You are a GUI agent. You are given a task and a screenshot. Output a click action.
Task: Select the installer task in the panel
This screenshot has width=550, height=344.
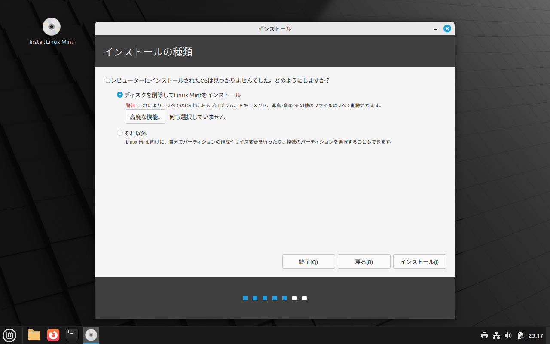(x=91, y=335)
